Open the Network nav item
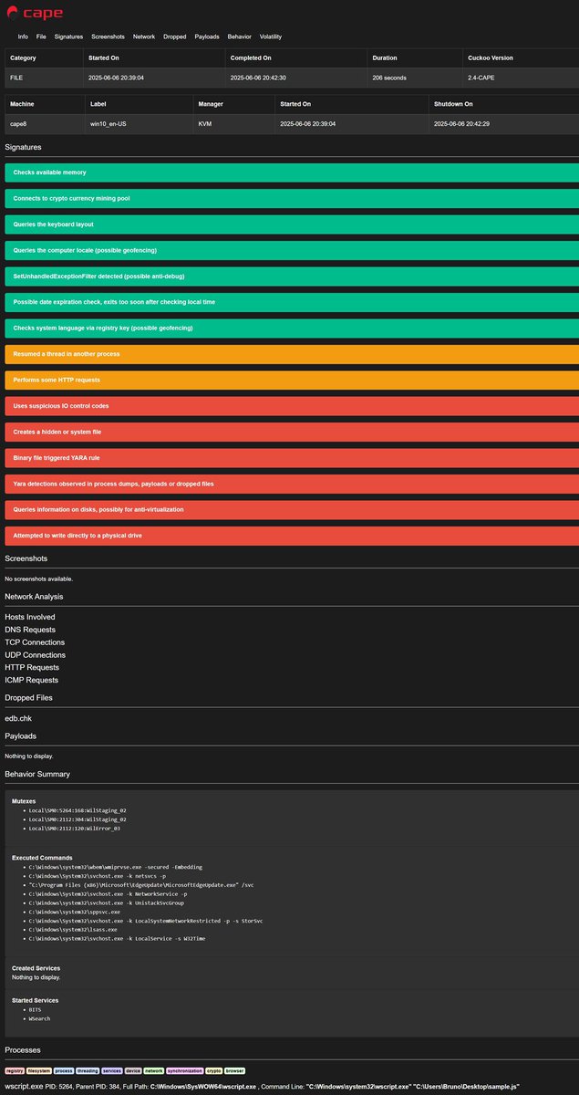This screenshot has width=579, height=1095. pyautogui.click(x=144, y=36)
